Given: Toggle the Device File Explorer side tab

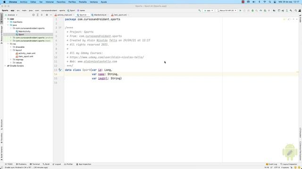Looking at the screenshot, I should coord(300,151).
